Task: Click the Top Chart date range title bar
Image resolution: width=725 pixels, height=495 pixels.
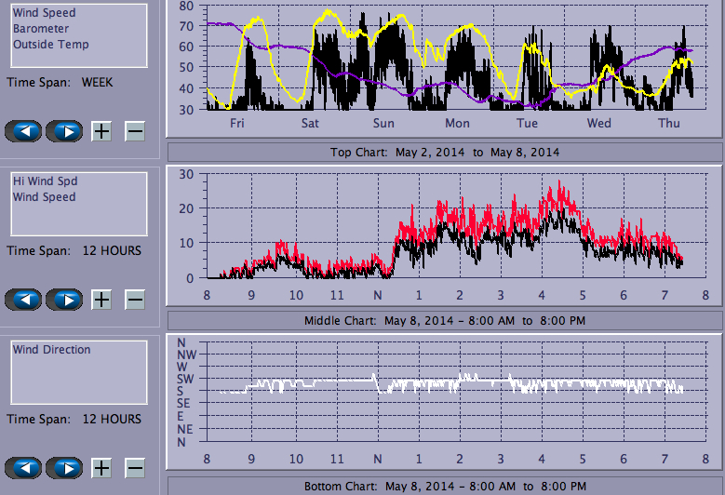Action: tap(445, 153)
